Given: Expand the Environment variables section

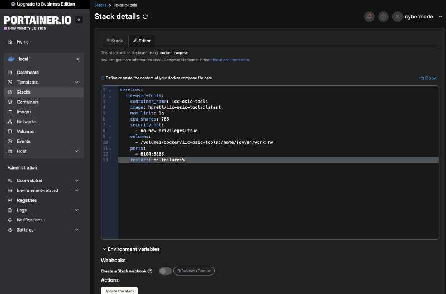Looking at the screenshot, I should pyautogui.click(x=130, y=249).
